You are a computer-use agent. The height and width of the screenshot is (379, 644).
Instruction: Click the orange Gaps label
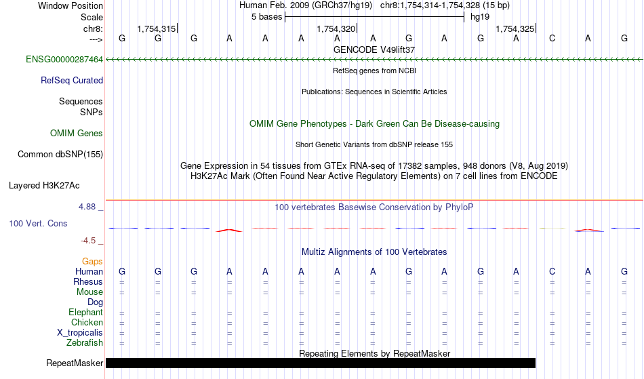92,262
